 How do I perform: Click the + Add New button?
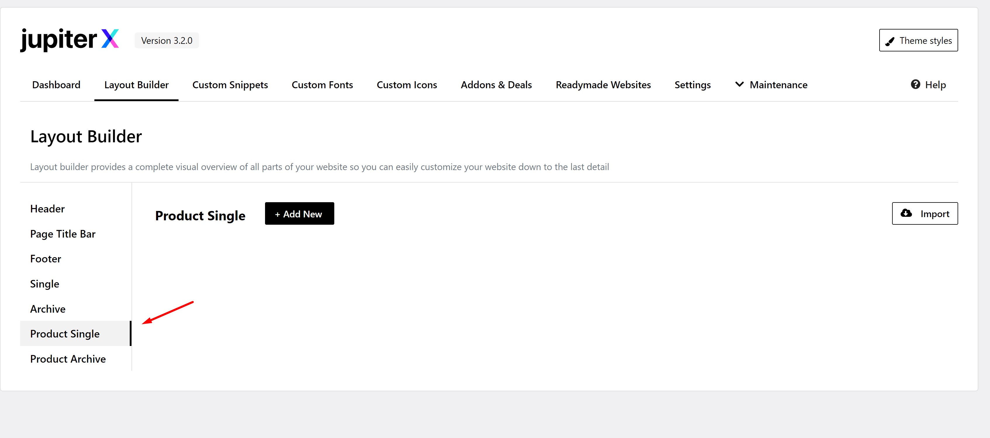tap(300, 214)
